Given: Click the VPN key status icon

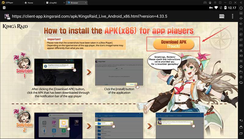Looking at the screenshot, I should tap(211, 8).
